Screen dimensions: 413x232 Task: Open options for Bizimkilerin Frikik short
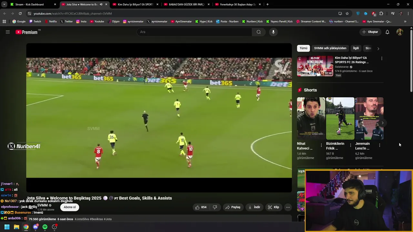[350, 145]
